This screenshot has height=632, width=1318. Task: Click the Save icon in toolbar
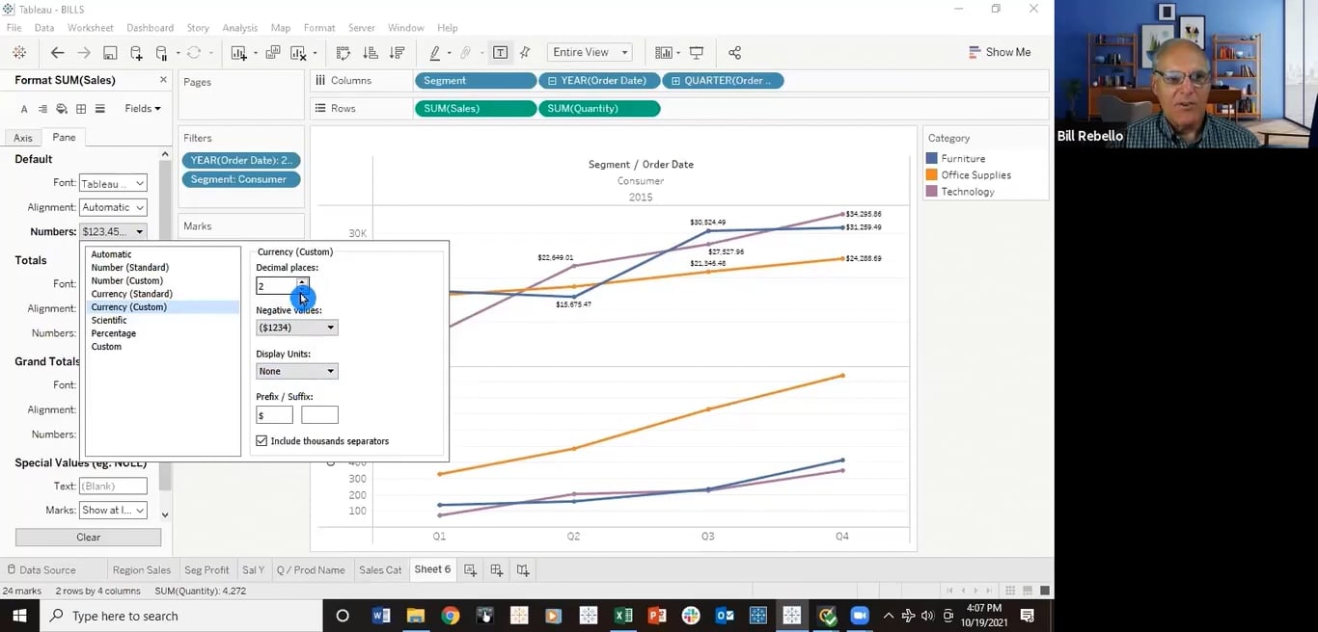[110, 53]
